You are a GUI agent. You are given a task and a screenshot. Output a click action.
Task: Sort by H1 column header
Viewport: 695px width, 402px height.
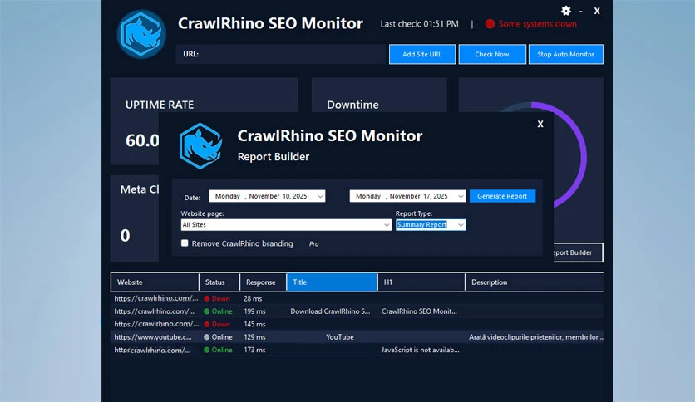(421, 282)
